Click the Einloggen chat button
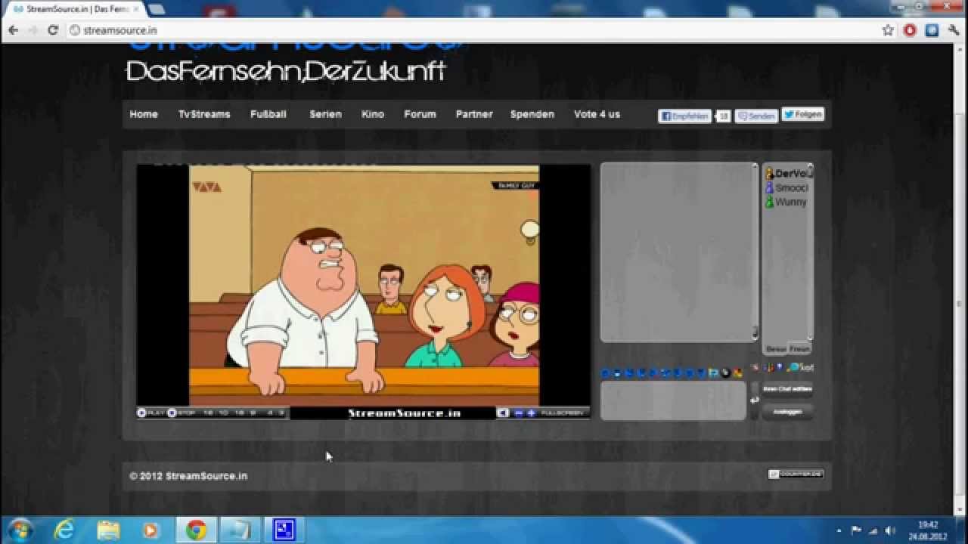Screen dimensions: 968x544 point(787,412)
